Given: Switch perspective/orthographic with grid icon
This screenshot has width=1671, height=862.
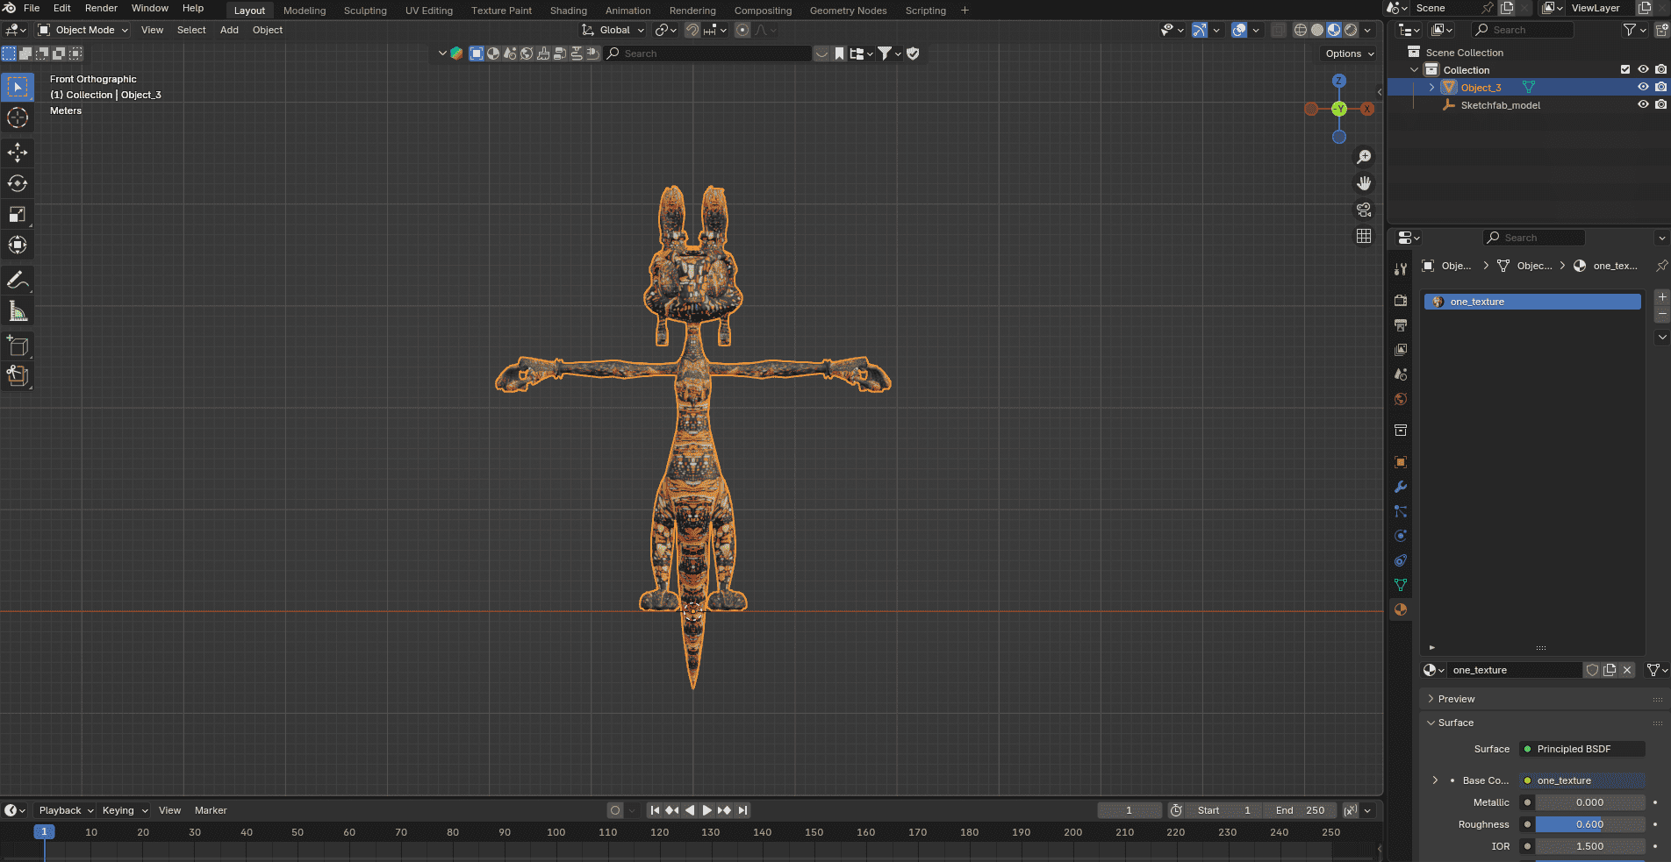Looking at the screenshot, I should 1364,236.
